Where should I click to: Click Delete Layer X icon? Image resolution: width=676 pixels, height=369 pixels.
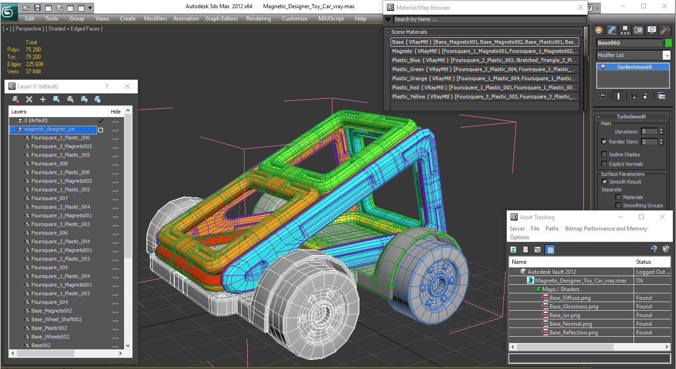pyautogui.click(x=29, y=99)
